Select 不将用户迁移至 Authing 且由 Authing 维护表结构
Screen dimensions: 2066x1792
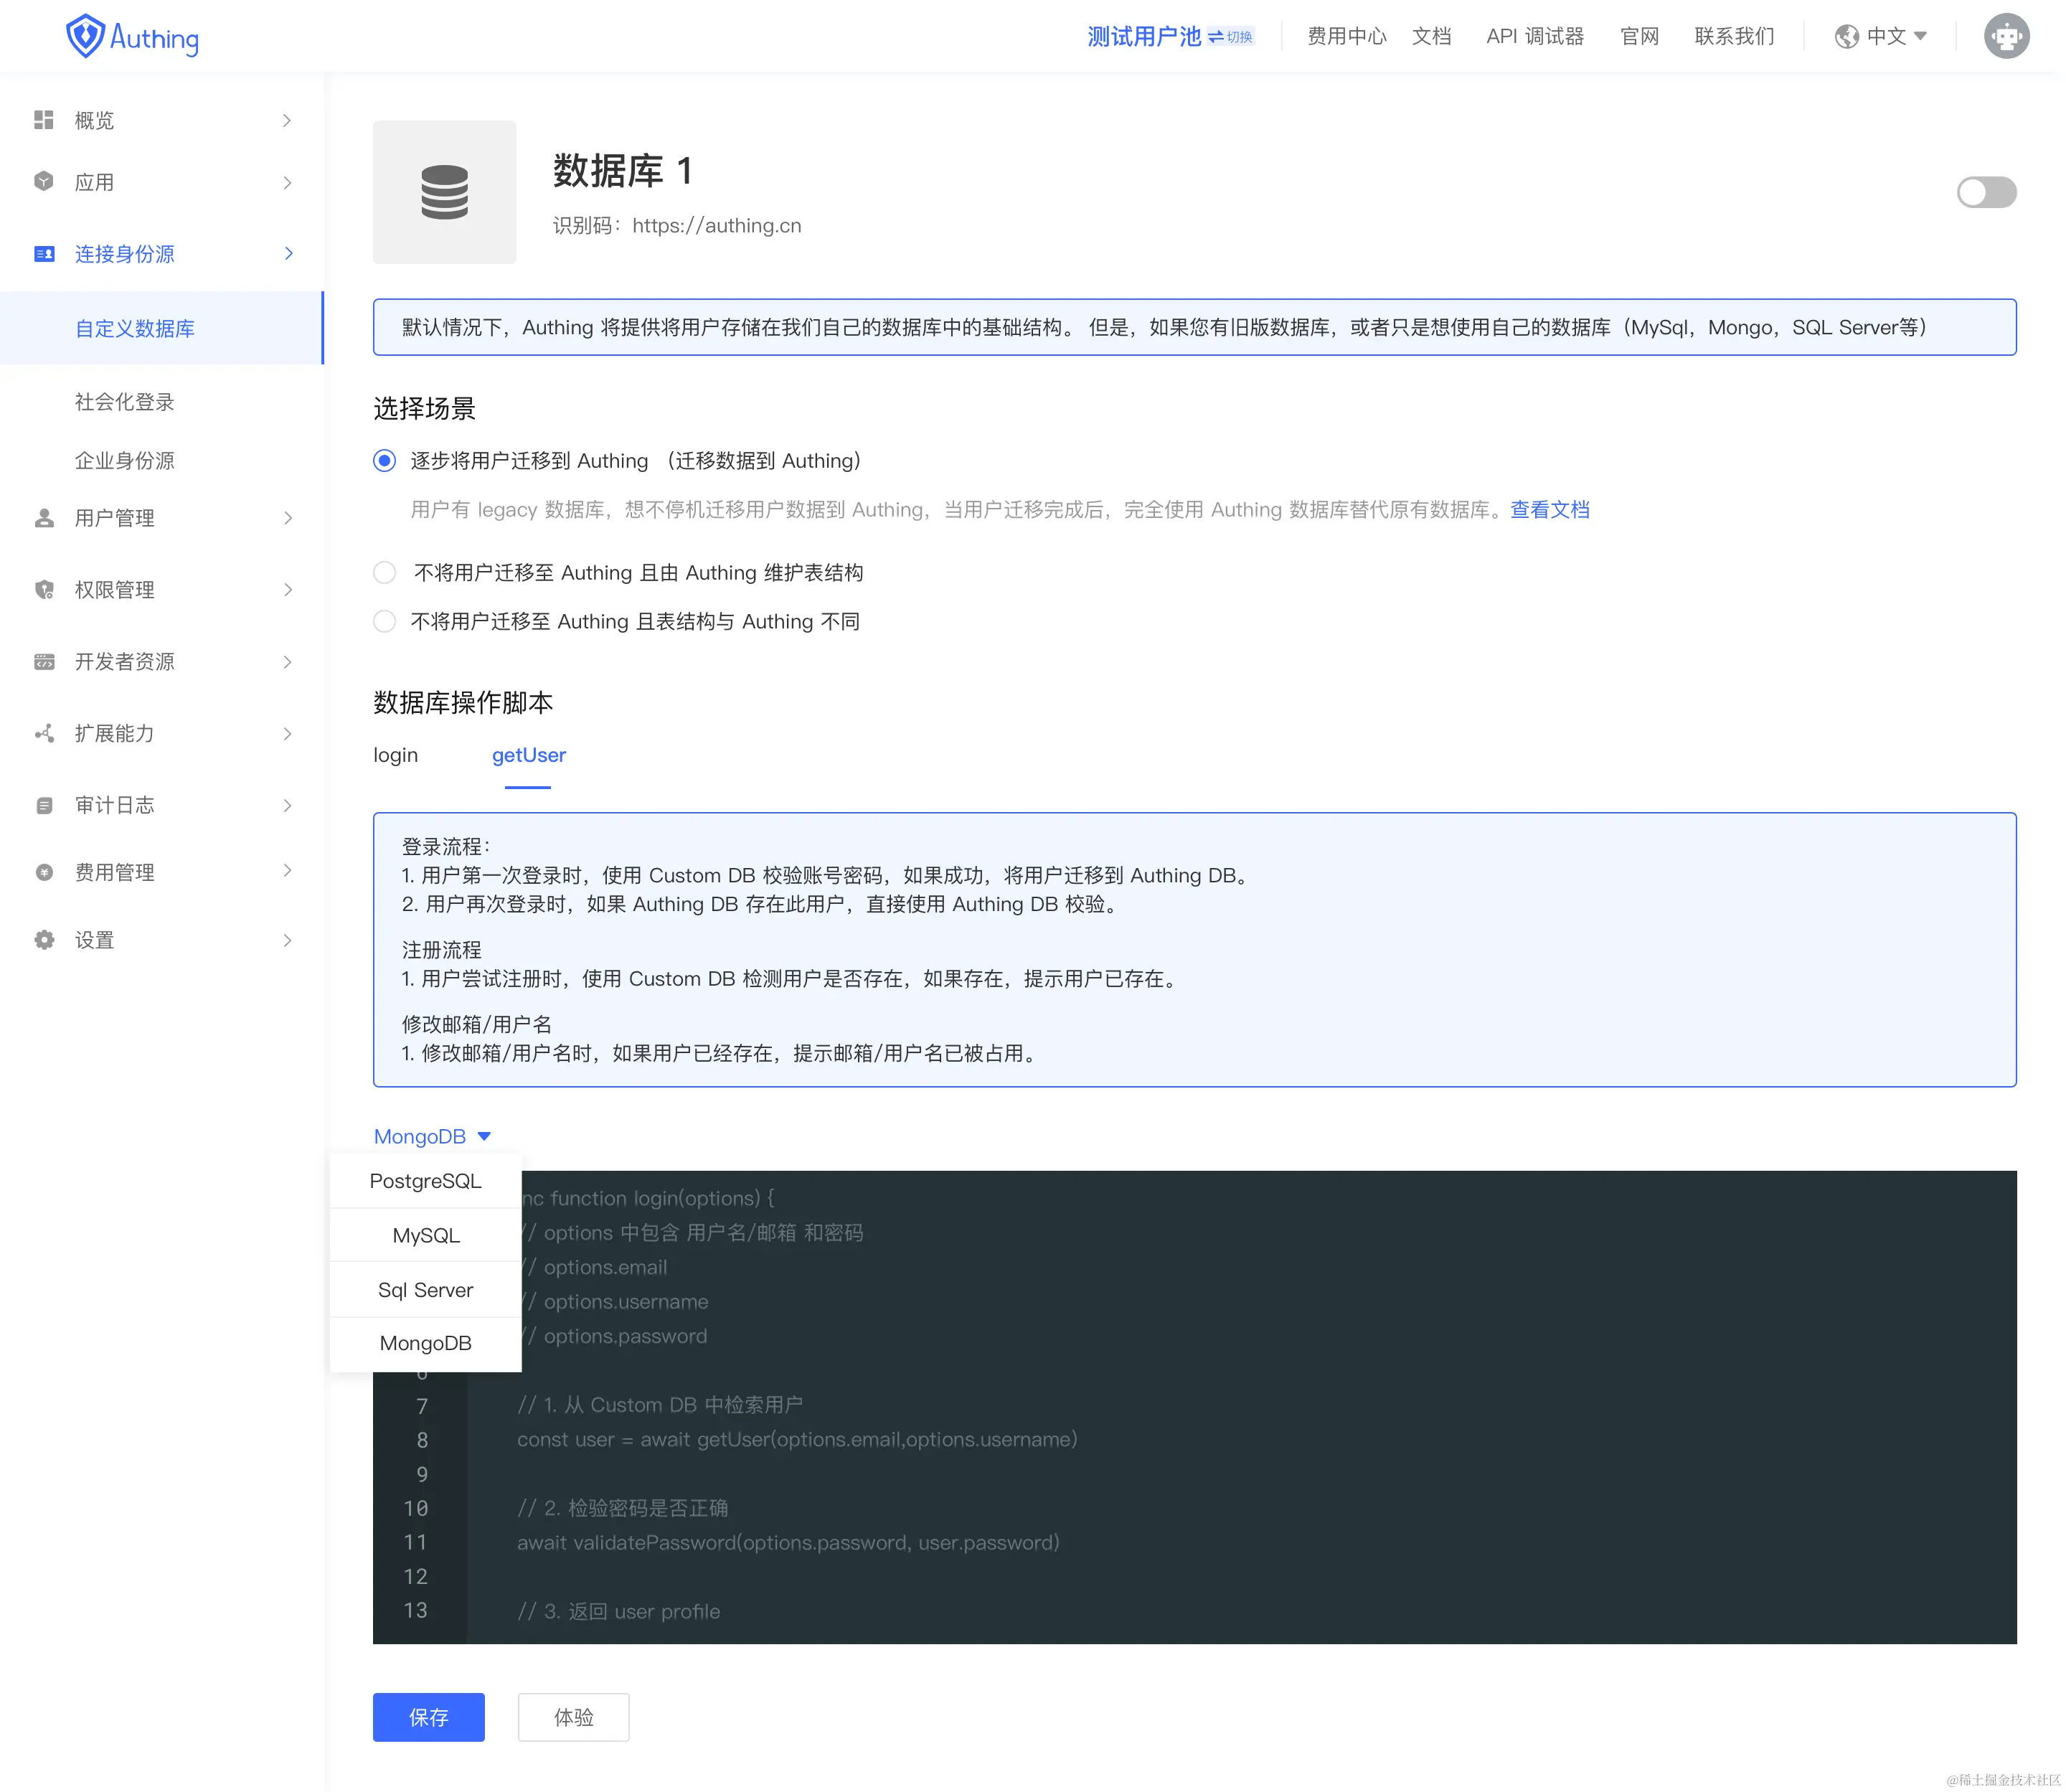[384, 573]
